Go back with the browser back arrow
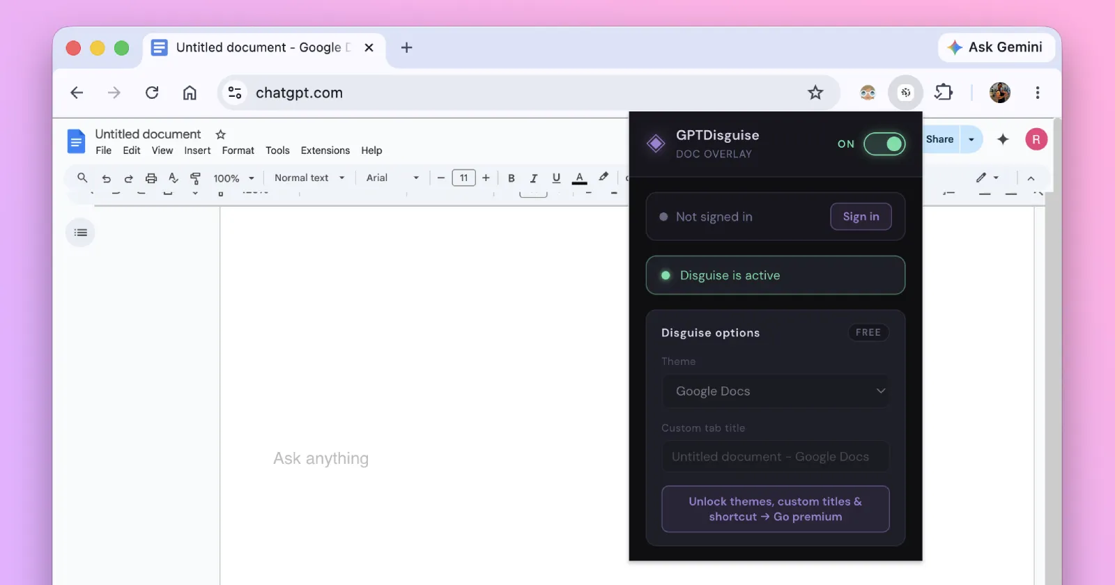This screenshot has height=585, width=1115. click(77, 93)
